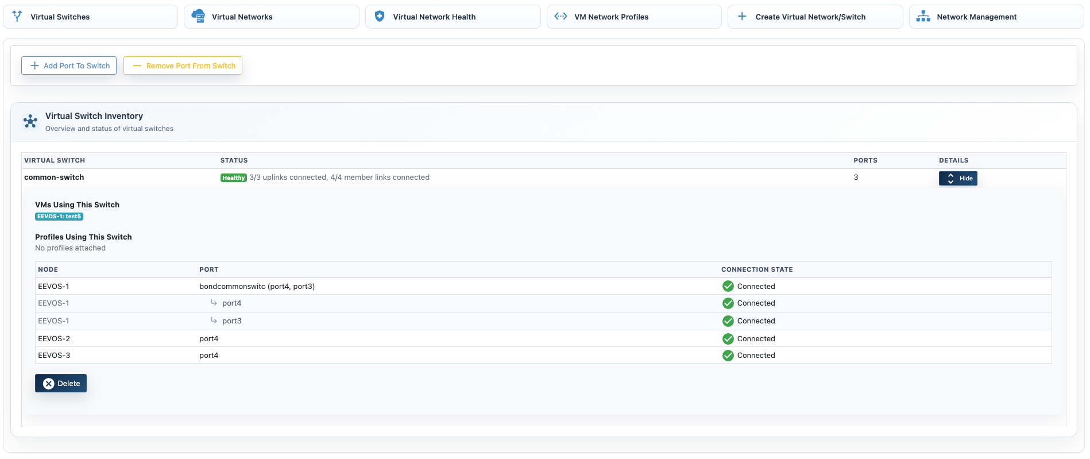Click the Virtual Switches fork icon
This screenshot has width=1090, height=459.
pyautogui.click(x=17, y=17)
